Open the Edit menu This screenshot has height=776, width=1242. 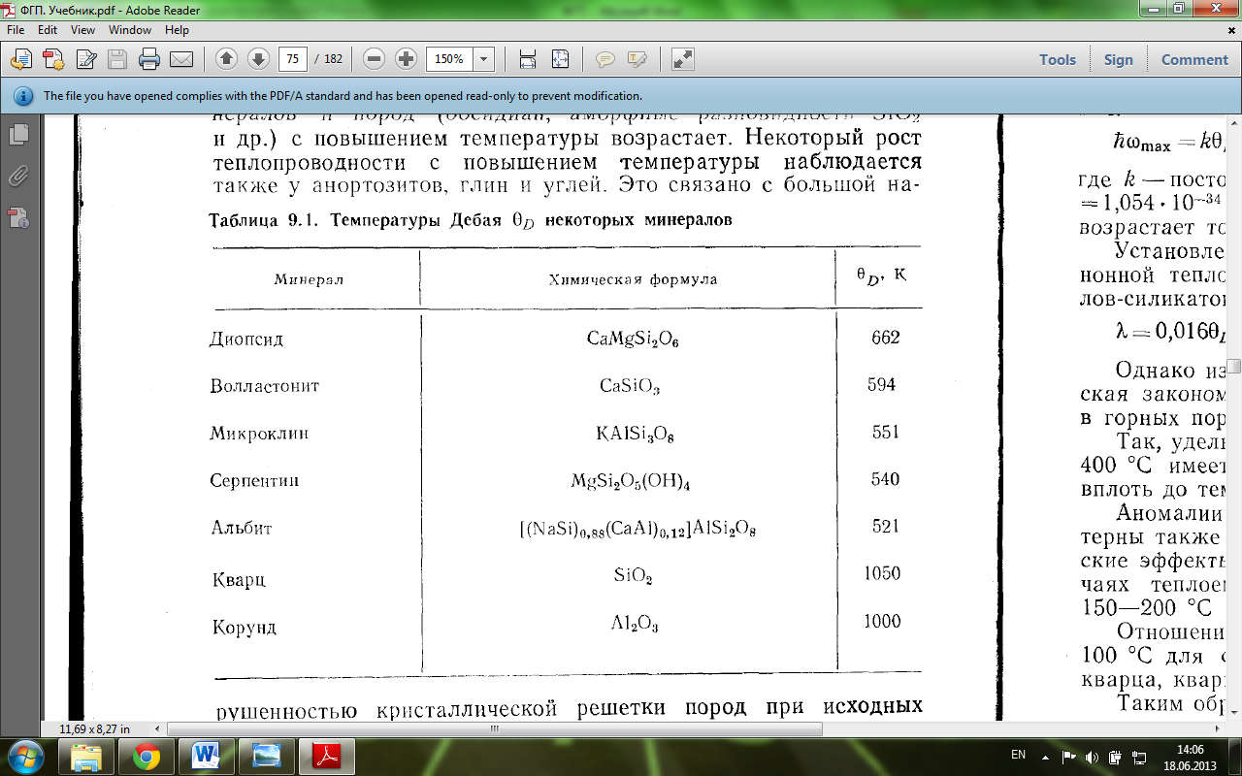48,30
